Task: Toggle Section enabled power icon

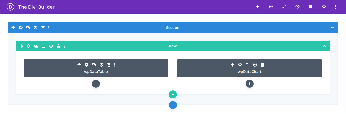Action: (x=36, y=28)
